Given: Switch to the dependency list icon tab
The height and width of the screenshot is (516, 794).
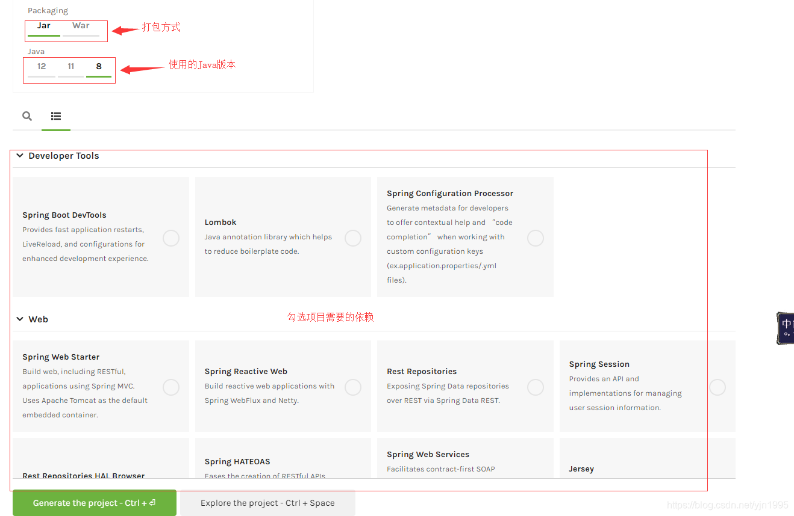Looking at the screenshot, I should [x=56, y=116].
